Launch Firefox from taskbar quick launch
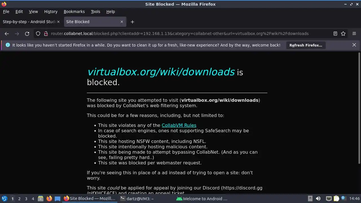The width and height of the screenshot is (361, 203). tap(49, 198)
